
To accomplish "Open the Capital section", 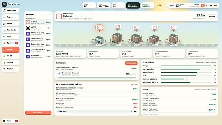I will tap(11, 69).
